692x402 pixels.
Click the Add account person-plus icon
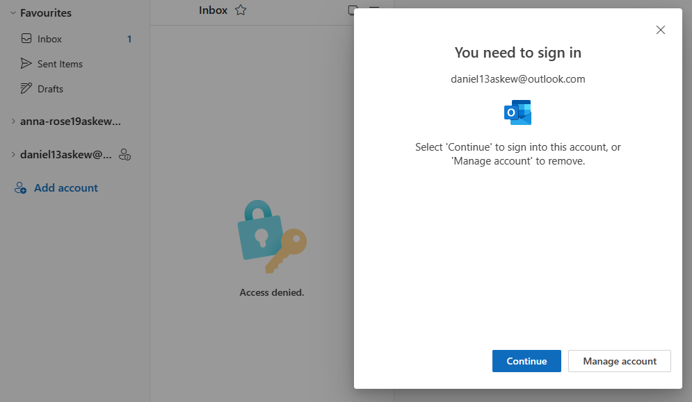(x=20, y=187)
